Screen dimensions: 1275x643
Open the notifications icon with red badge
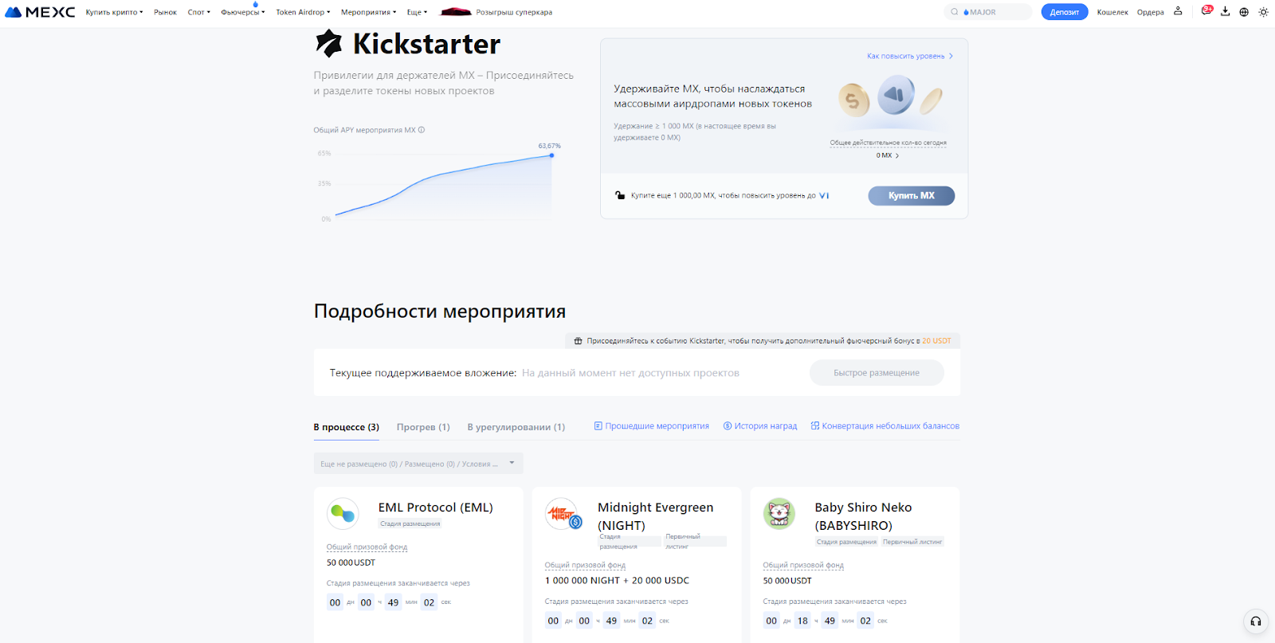(1206, 10)
